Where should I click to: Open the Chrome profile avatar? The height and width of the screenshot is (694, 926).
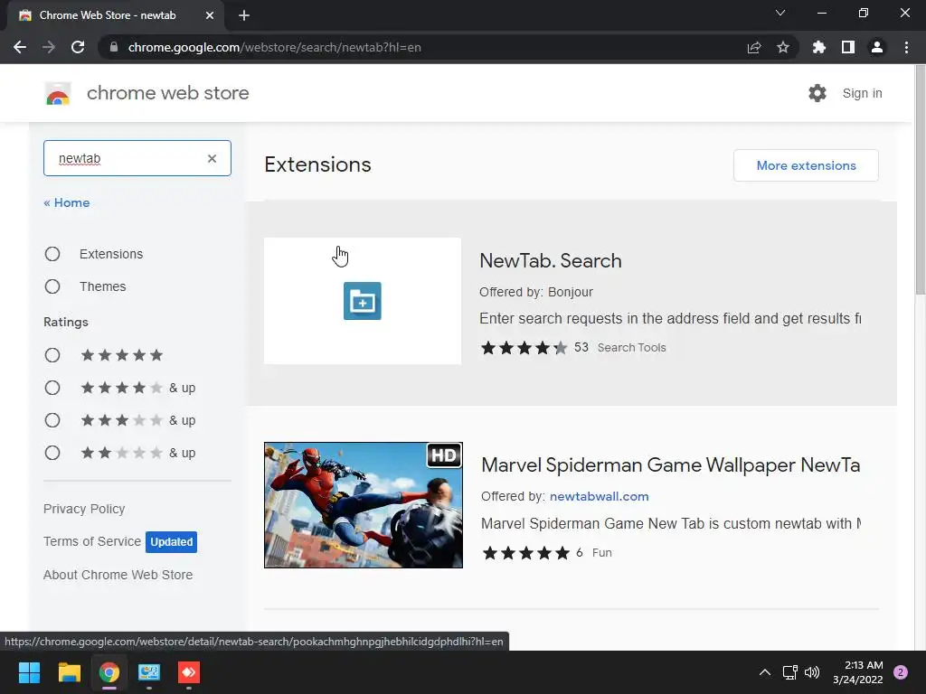coord(877,47)
